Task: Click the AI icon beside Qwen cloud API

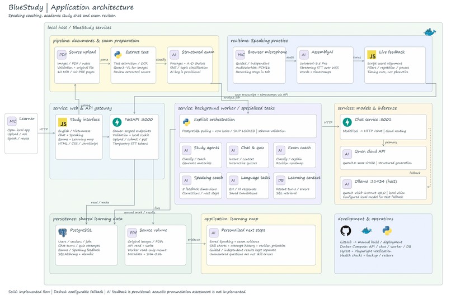Action: tap(347, 154)
